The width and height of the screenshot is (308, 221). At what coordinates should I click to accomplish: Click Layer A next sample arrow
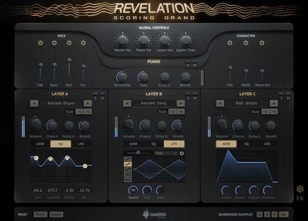(x=87, y=104)
